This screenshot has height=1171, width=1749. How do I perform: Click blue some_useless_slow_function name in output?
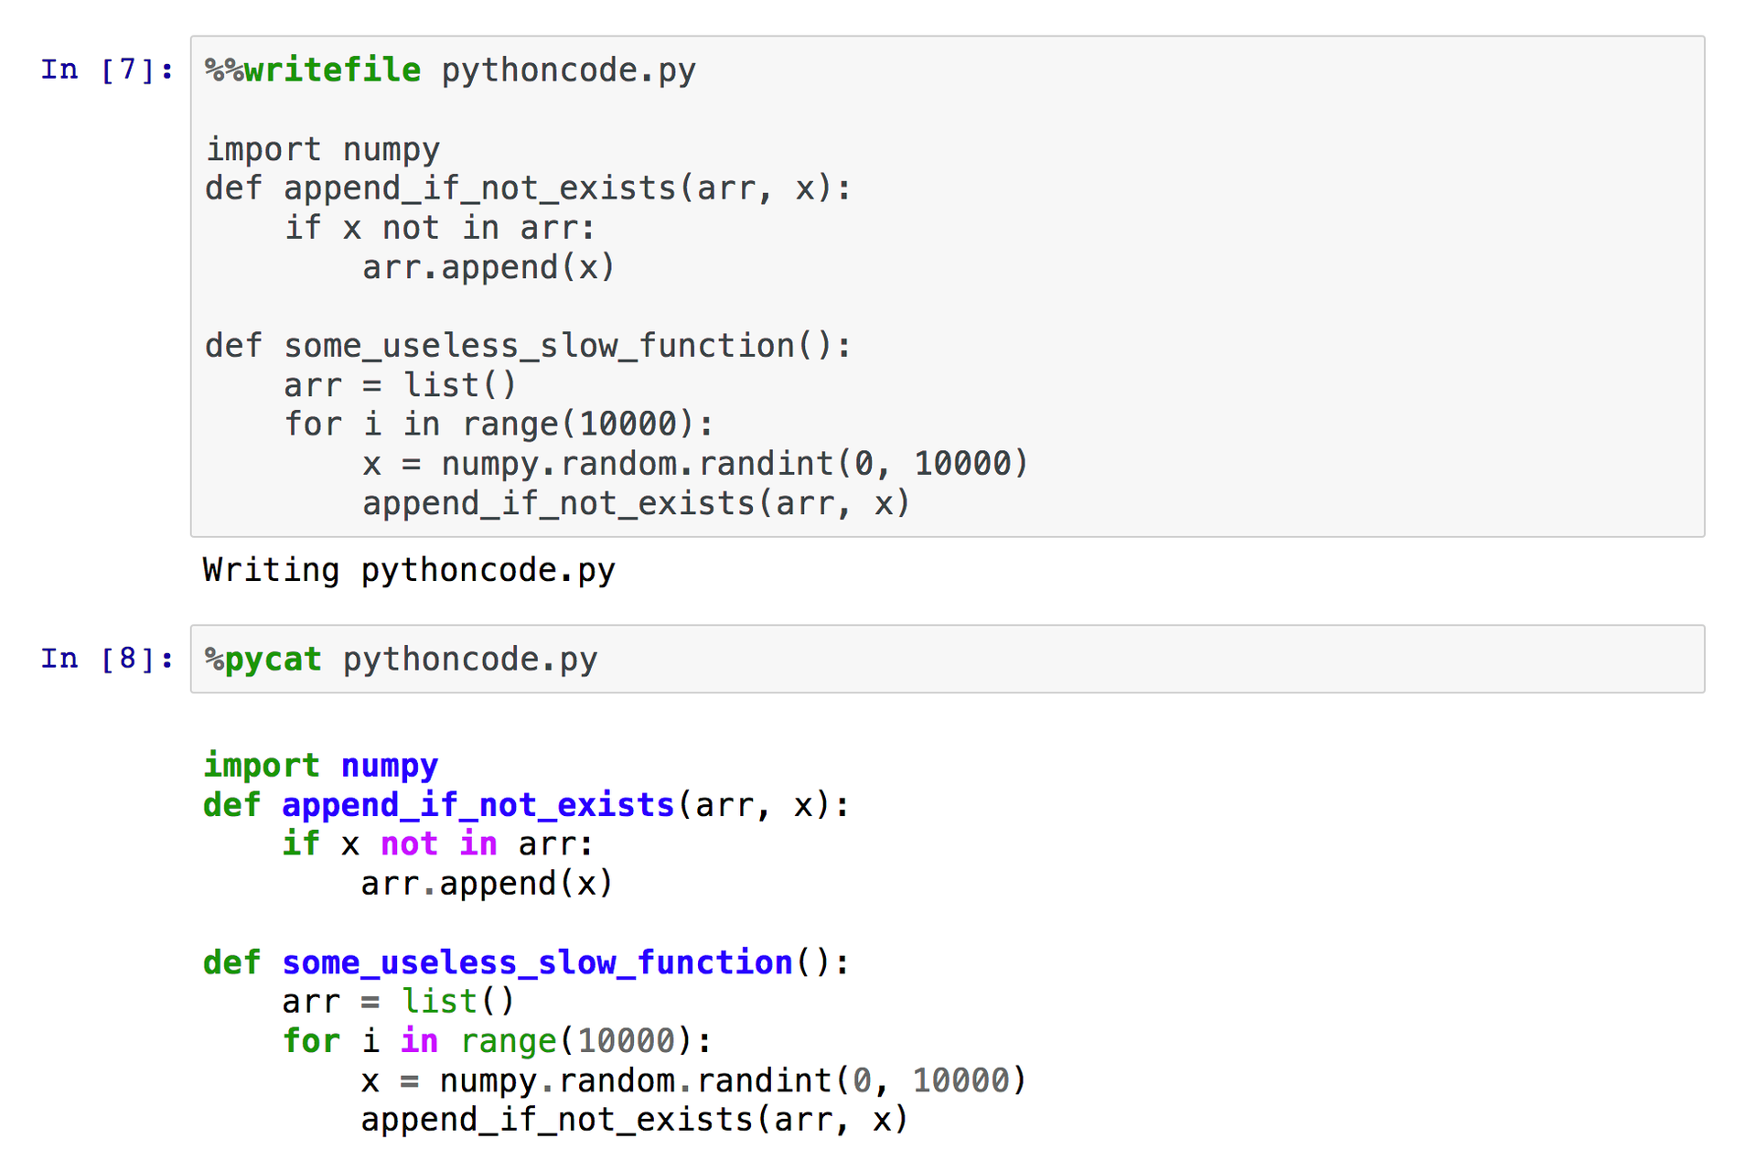[x=537, y=962]
